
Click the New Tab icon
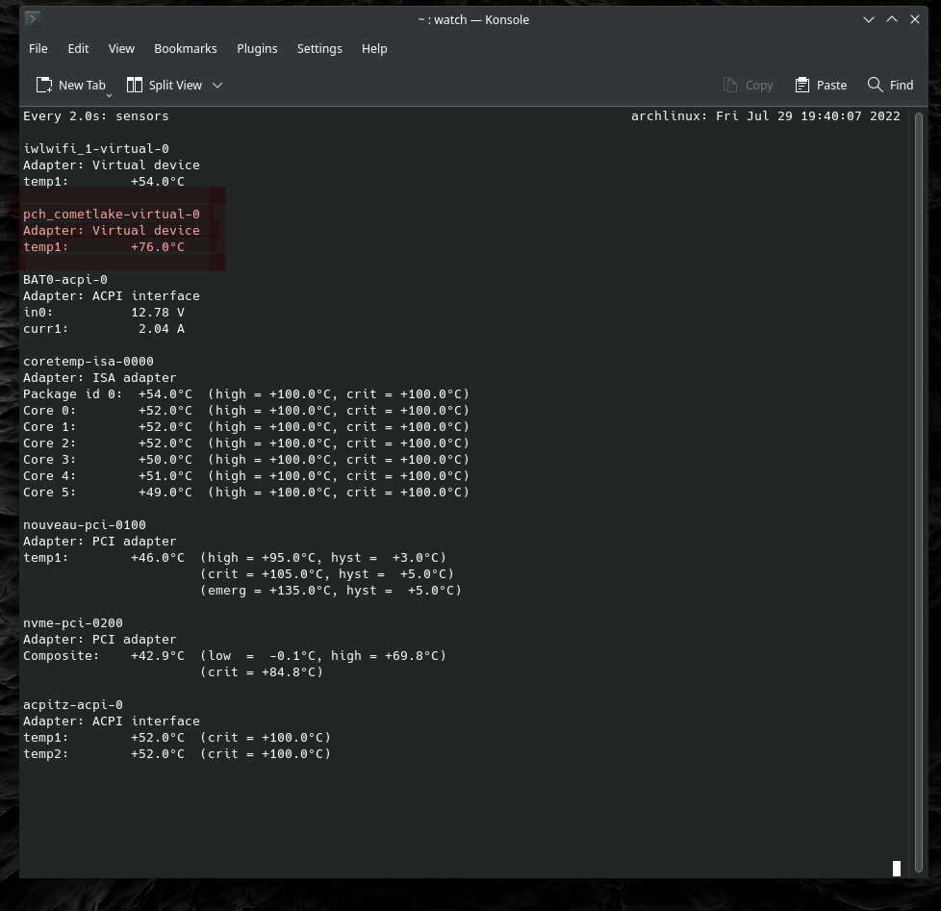coord(44,85)
